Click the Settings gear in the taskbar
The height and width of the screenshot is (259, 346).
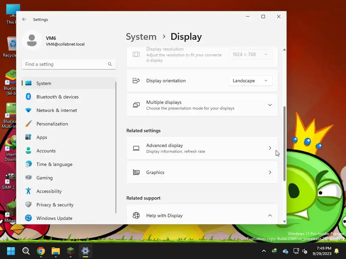click(85, 251)
